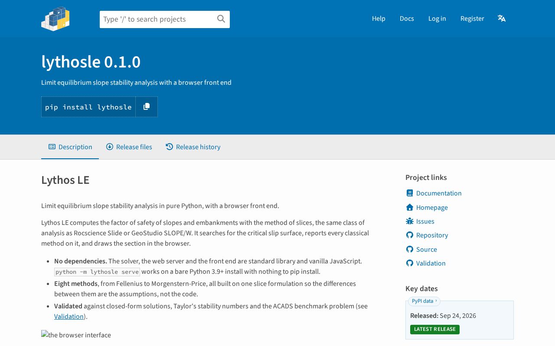Click the python -m lythosle serve code
The image size is (555, 346).
click(97, 272)
